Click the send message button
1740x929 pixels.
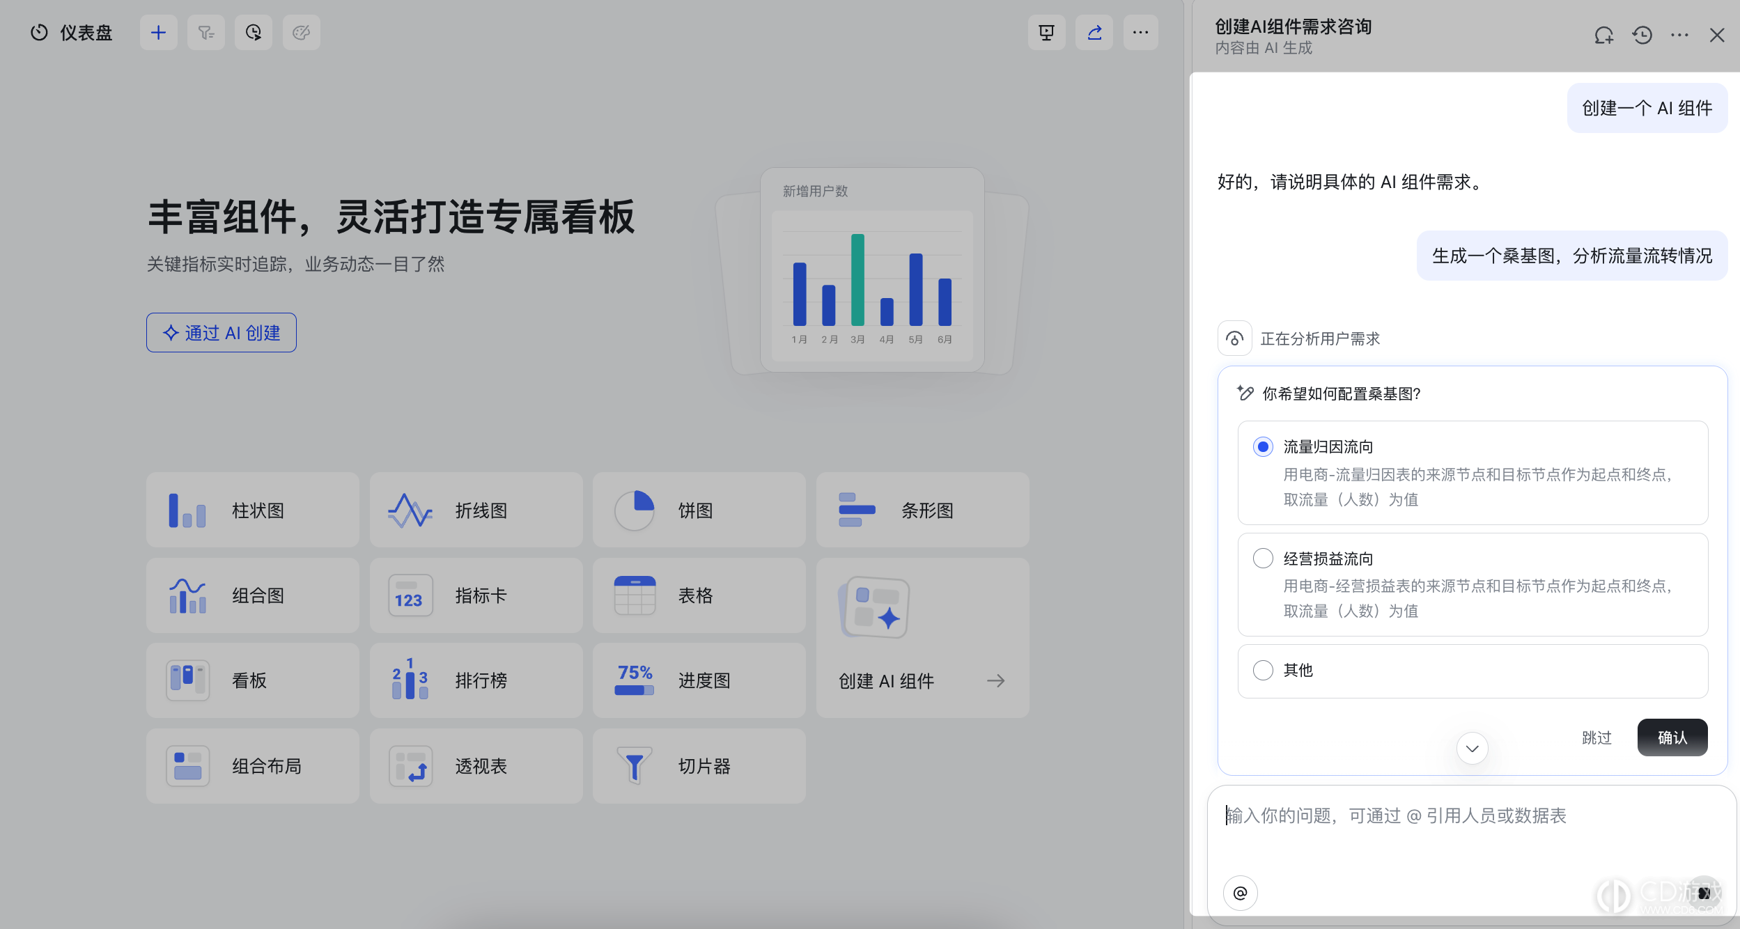(x=1703, y=893)
